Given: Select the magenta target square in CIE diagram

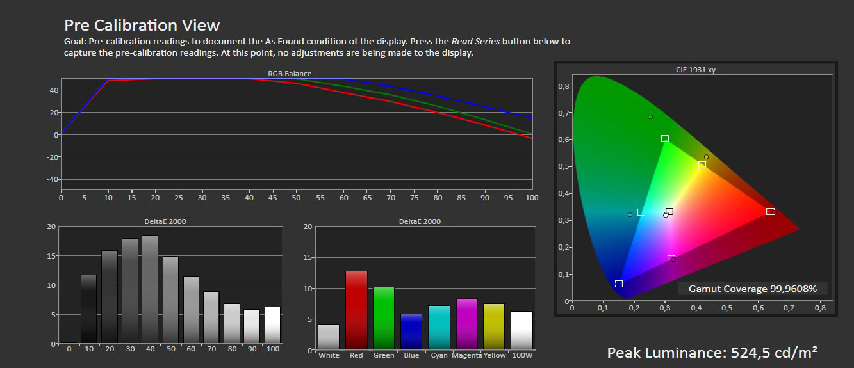Looking at the screenshot, I should tap(671, 259).
